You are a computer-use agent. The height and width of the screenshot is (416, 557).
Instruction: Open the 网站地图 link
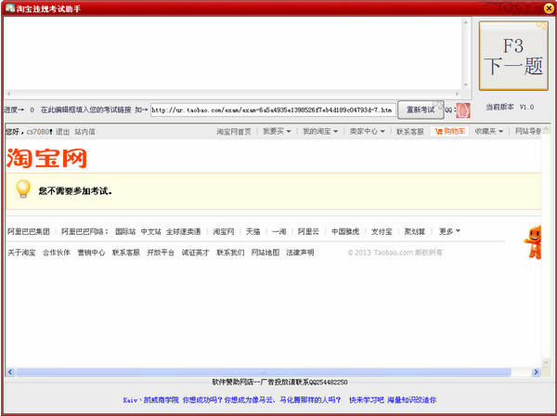pyautogui.click(x=266, y=253)
